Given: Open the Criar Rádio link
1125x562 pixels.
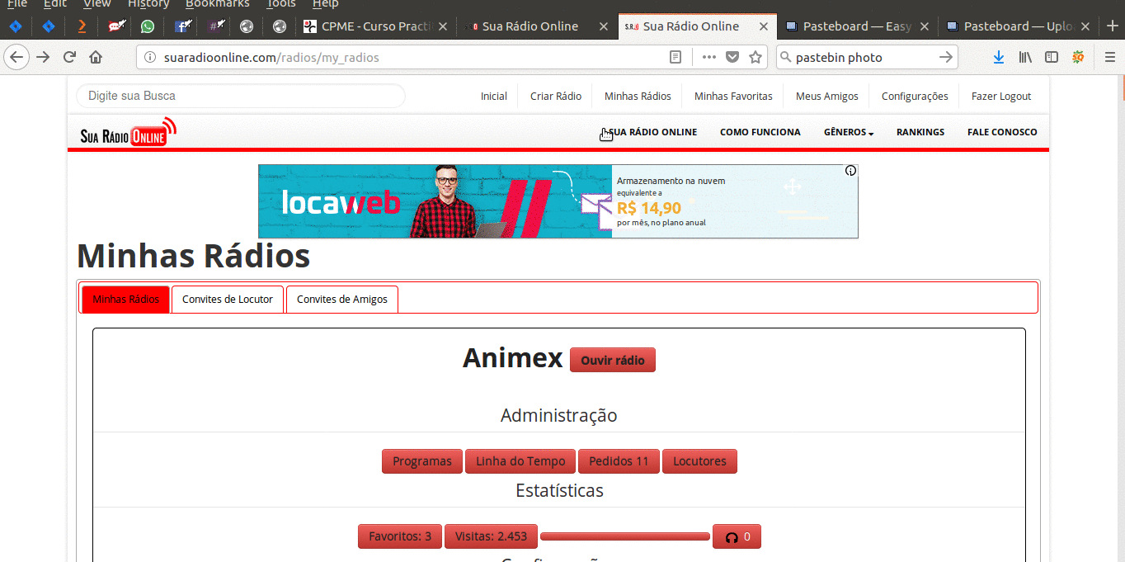Looking at the screenshot, I should (x=556, y=97).
